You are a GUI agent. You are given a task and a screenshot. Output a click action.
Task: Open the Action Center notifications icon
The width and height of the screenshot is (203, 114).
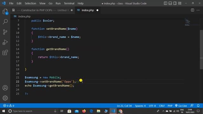click(198, 111)
